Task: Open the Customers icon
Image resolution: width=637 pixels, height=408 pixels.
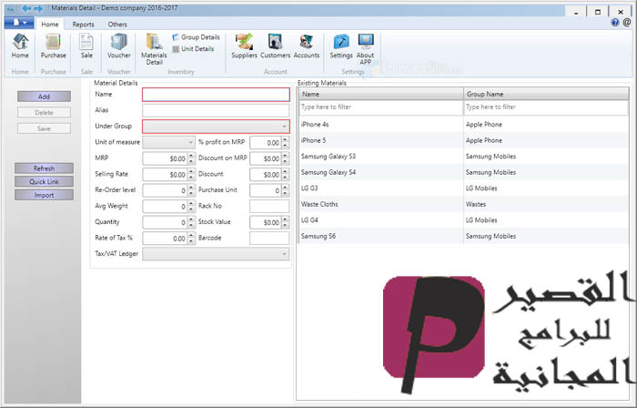Action: 275,46
